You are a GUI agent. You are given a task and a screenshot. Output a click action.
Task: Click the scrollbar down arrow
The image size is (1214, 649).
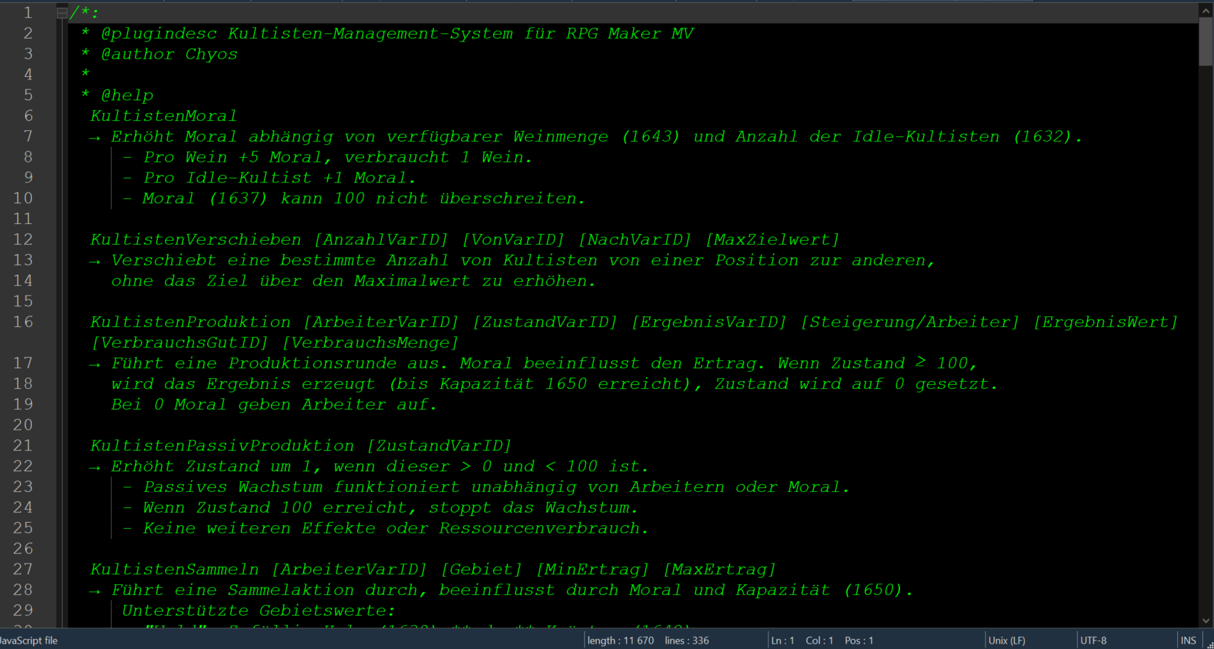click(1205, 620)
